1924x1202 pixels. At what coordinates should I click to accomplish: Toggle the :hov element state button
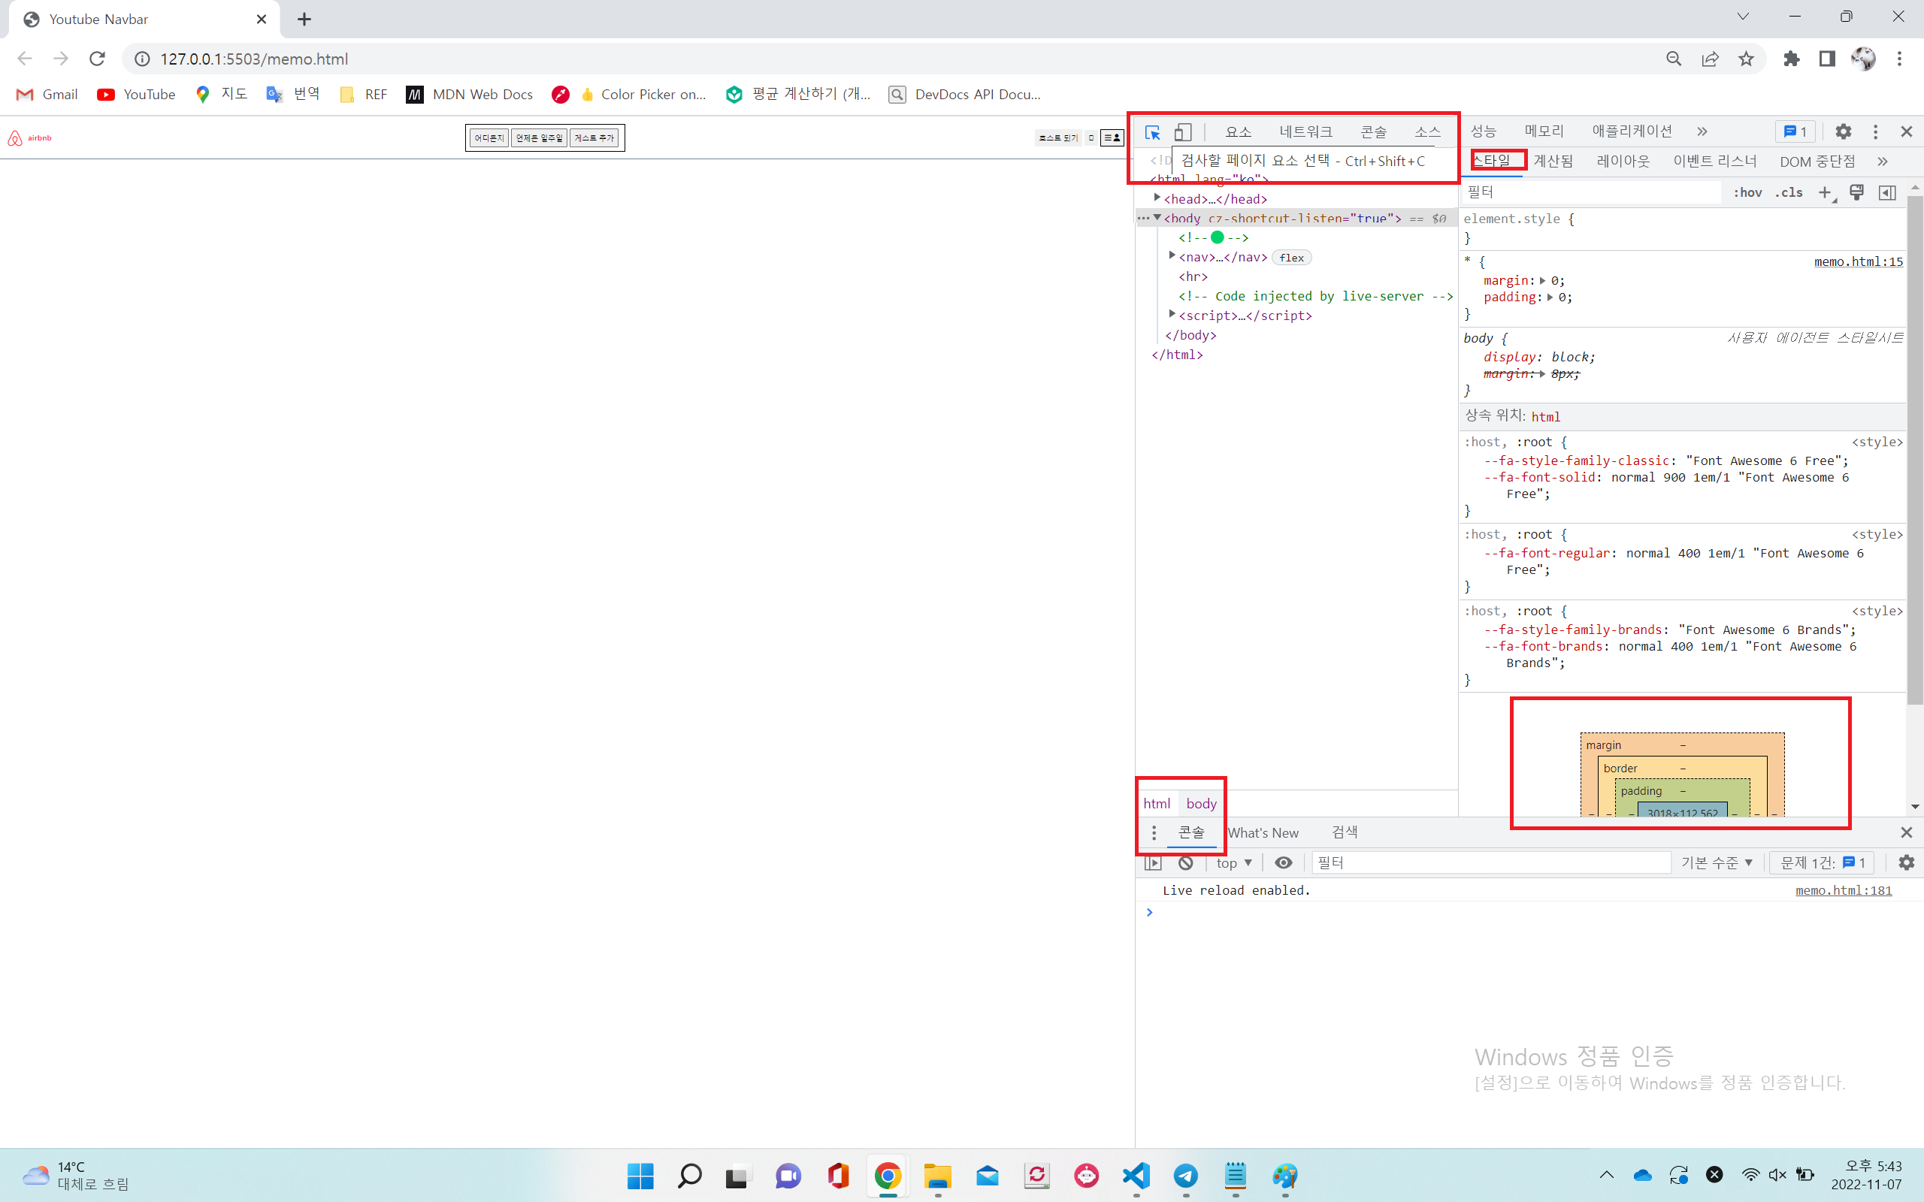[x=1747, y=192]
